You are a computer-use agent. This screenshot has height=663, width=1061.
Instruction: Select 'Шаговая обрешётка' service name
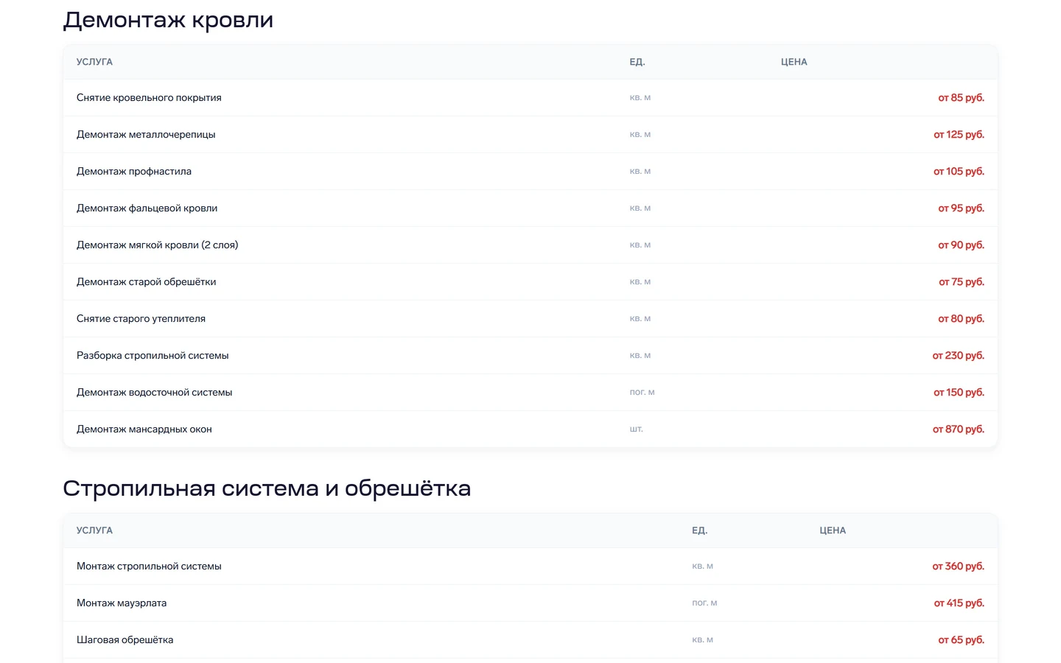pos(125,639)
